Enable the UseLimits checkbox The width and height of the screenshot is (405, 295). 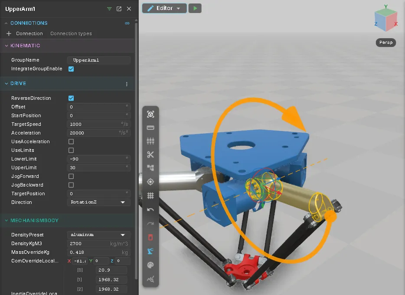pos(71,151)
